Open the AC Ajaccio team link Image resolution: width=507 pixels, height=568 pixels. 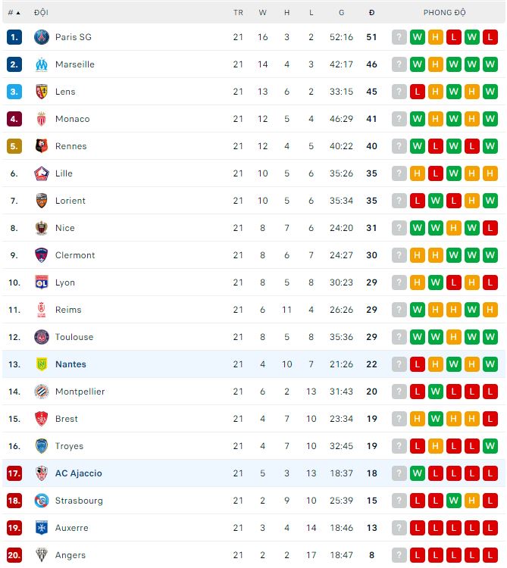(78, 473)
